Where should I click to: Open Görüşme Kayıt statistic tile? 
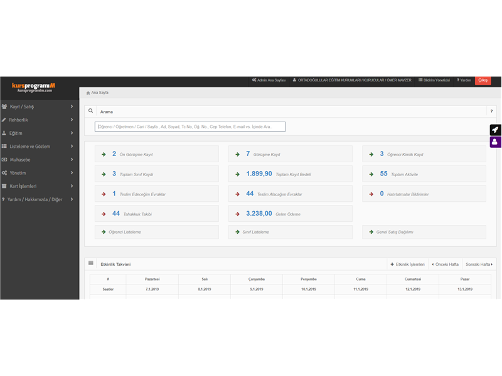pos(291,154)
